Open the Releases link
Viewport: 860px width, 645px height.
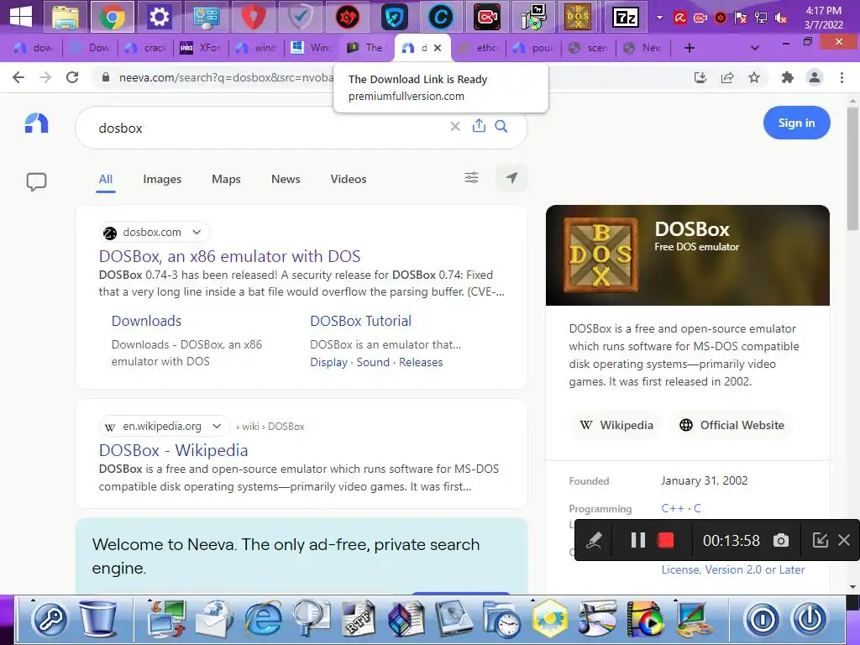coord(421,363)
